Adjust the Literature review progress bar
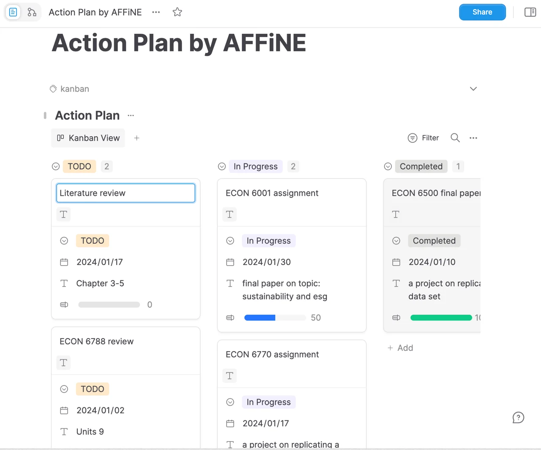The width and height of the screenshot is (541, 450). tap(109, 305)
